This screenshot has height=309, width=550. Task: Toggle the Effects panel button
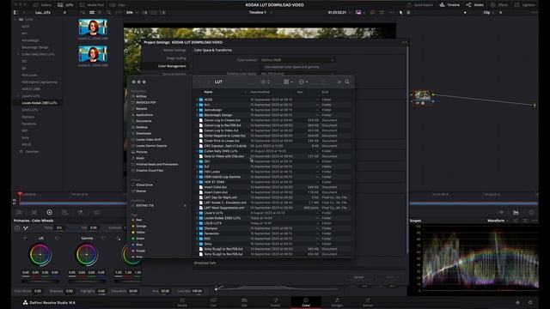click(x=499, y=5)
